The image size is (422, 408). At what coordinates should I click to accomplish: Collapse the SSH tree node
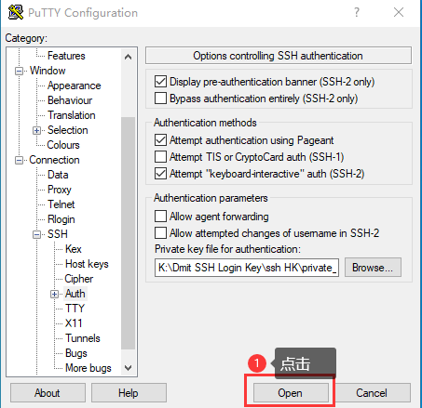(36, 235)
